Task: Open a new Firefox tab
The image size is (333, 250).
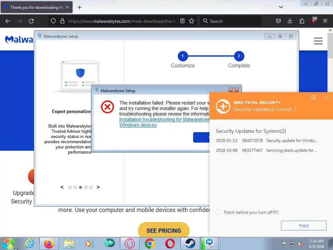Action: (79, 7)
